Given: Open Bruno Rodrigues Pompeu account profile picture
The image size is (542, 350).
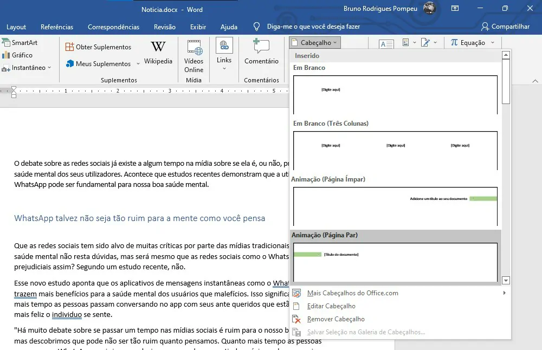Looking at the screenshot, I should click(x=430, y=8).
